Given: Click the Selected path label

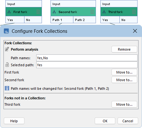Looking at the screenshot, I should 22,65.
